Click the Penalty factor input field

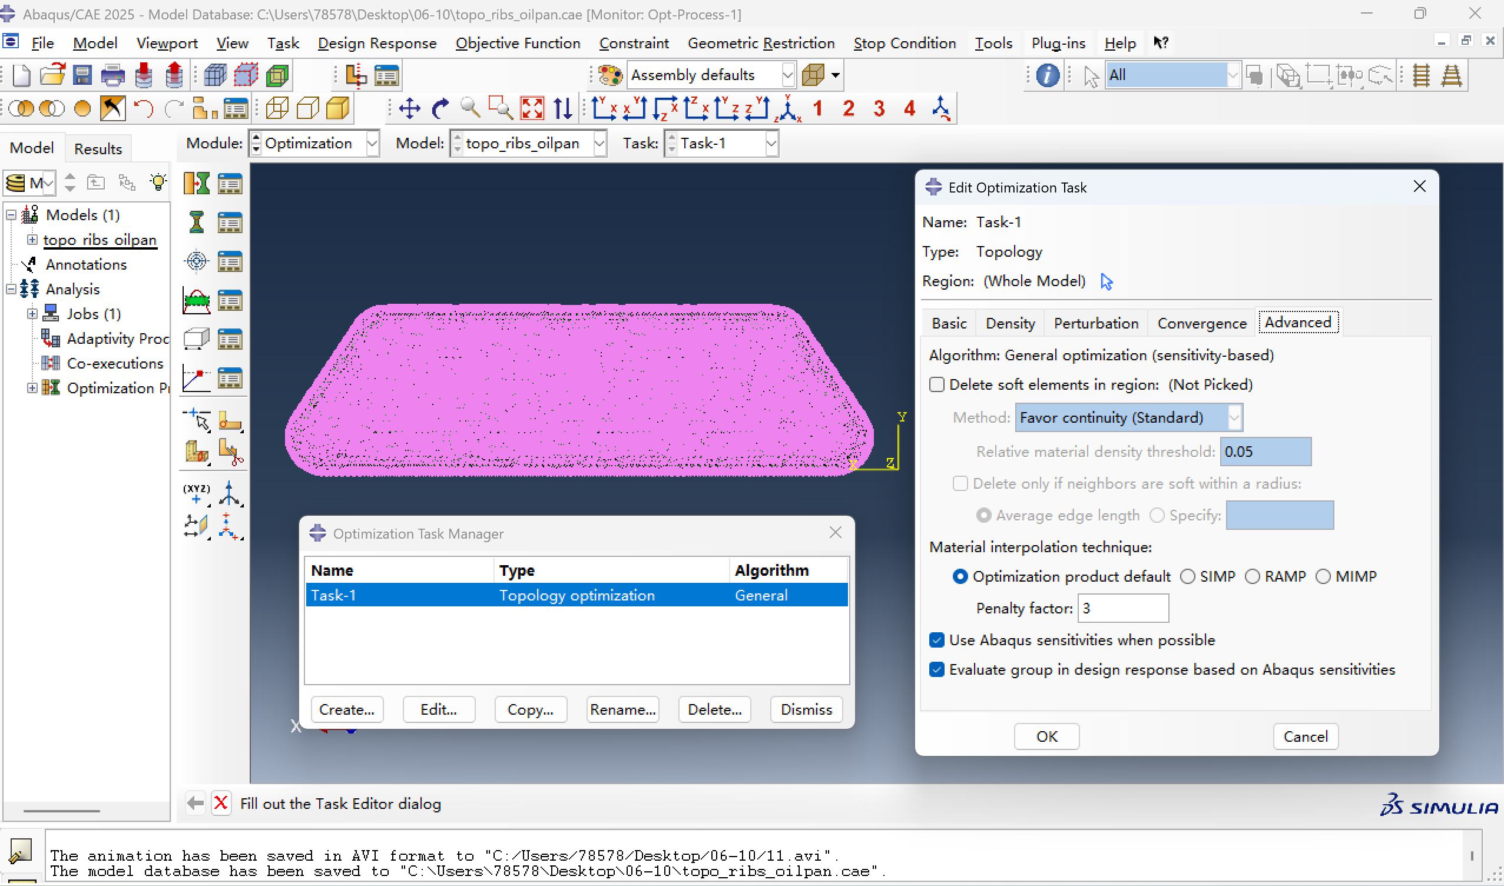tap(1123, 608)
